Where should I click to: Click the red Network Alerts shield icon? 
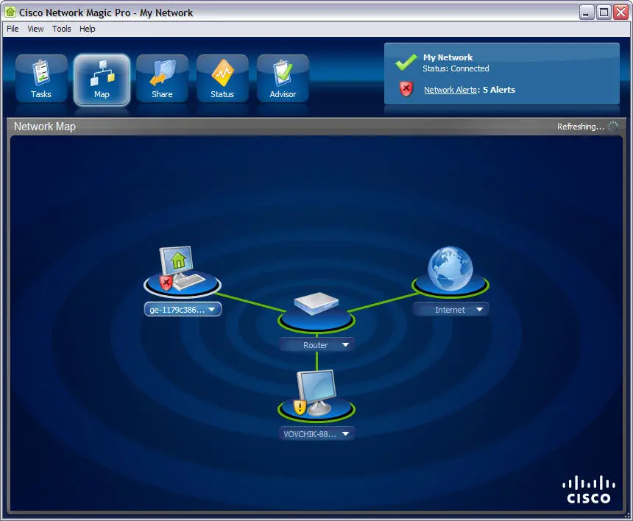(x=406, y=89)
